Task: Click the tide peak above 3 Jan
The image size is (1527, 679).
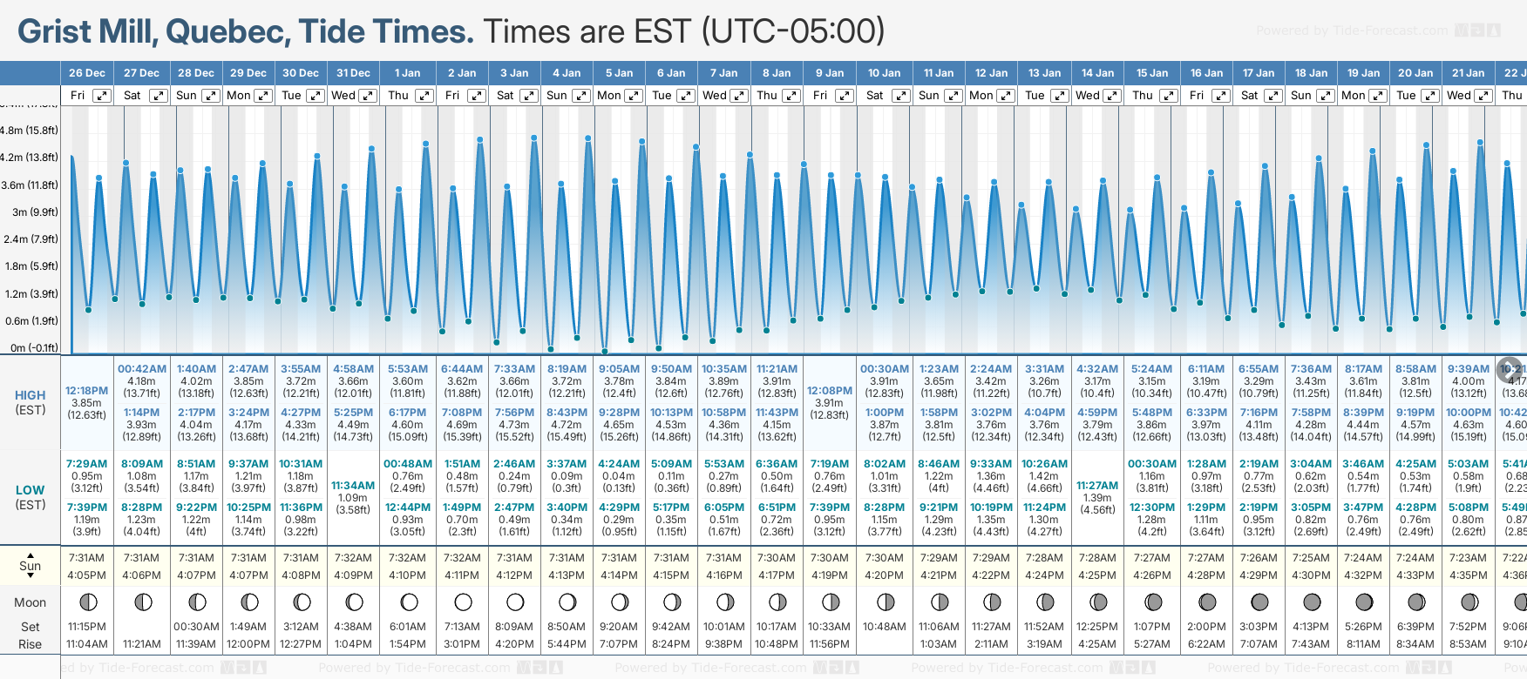Action: (x=534, y=137)
